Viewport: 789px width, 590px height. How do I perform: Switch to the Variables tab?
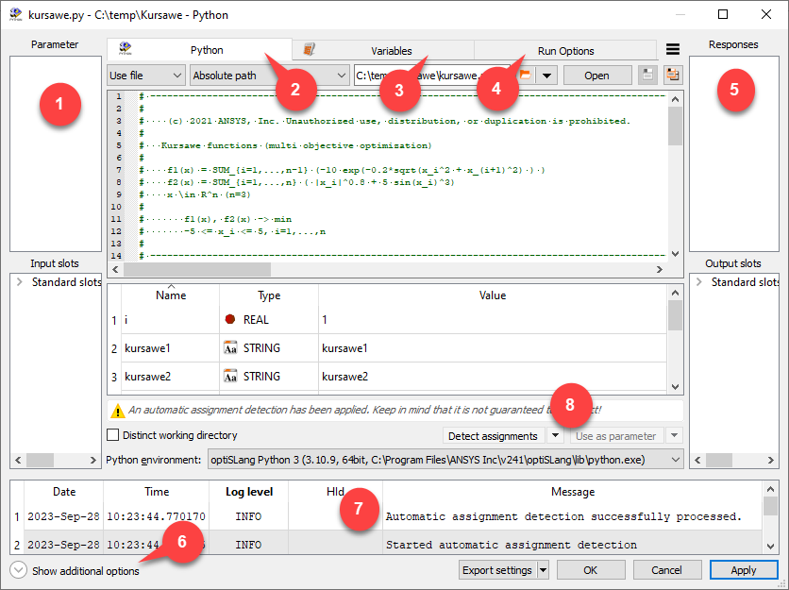point(392,50)
